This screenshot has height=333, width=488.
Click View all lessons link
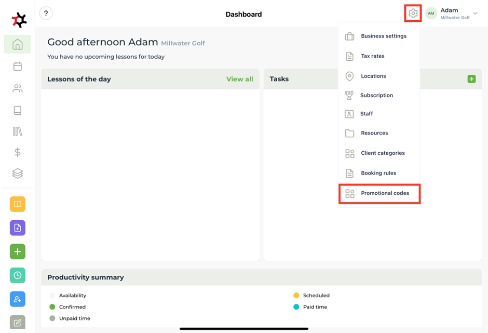pyautogui.click(x=239, y=79)
